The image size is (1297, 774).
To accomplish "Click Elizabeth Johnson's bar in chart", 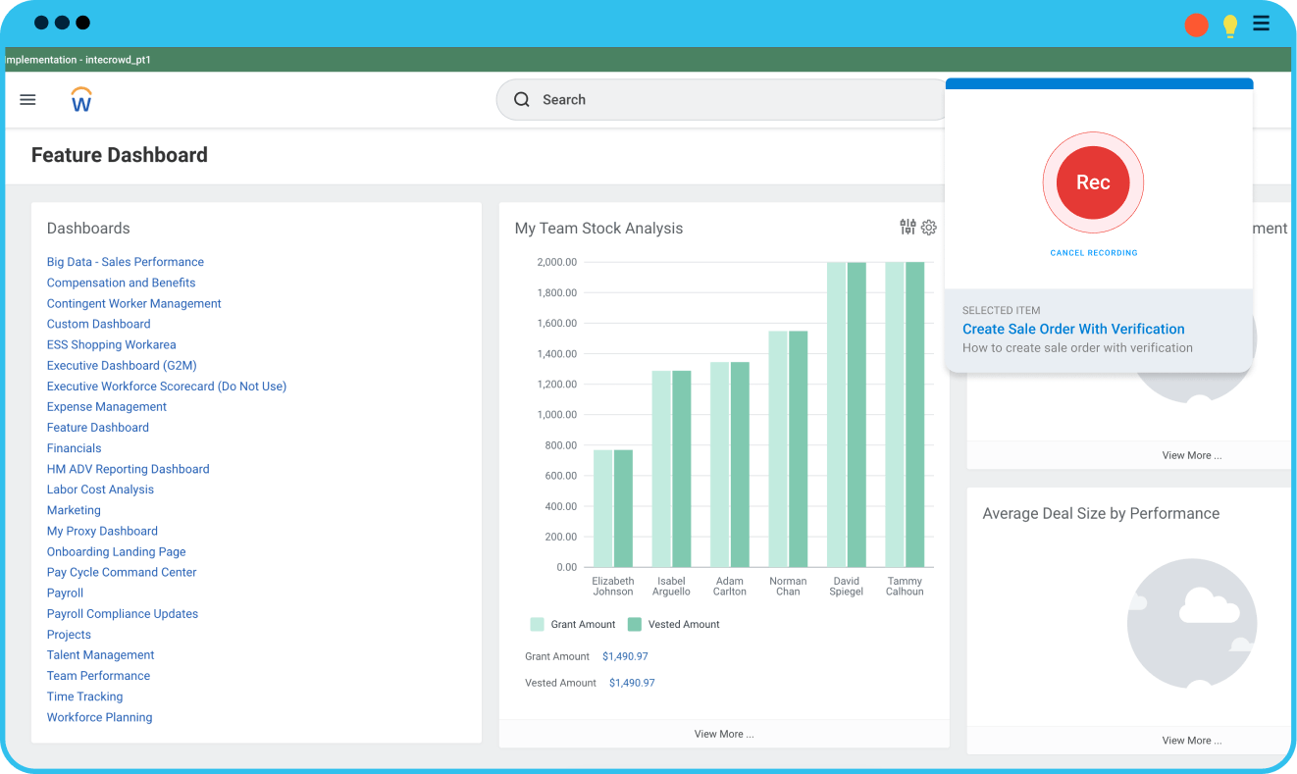I will pyautogui.click(x=613, y=508).
